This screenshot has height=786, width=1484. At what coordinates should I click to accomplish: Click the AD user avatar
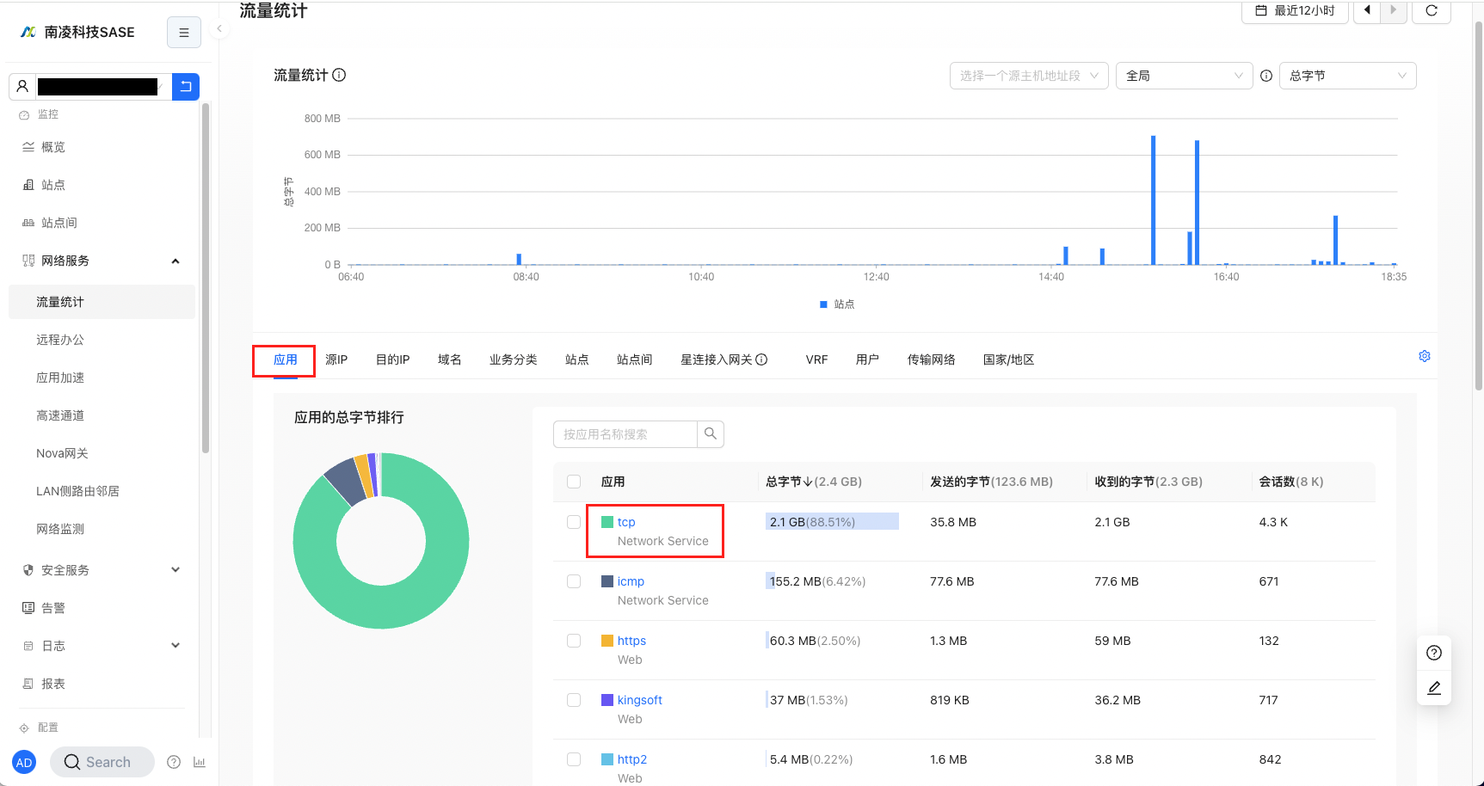(24, 762)
